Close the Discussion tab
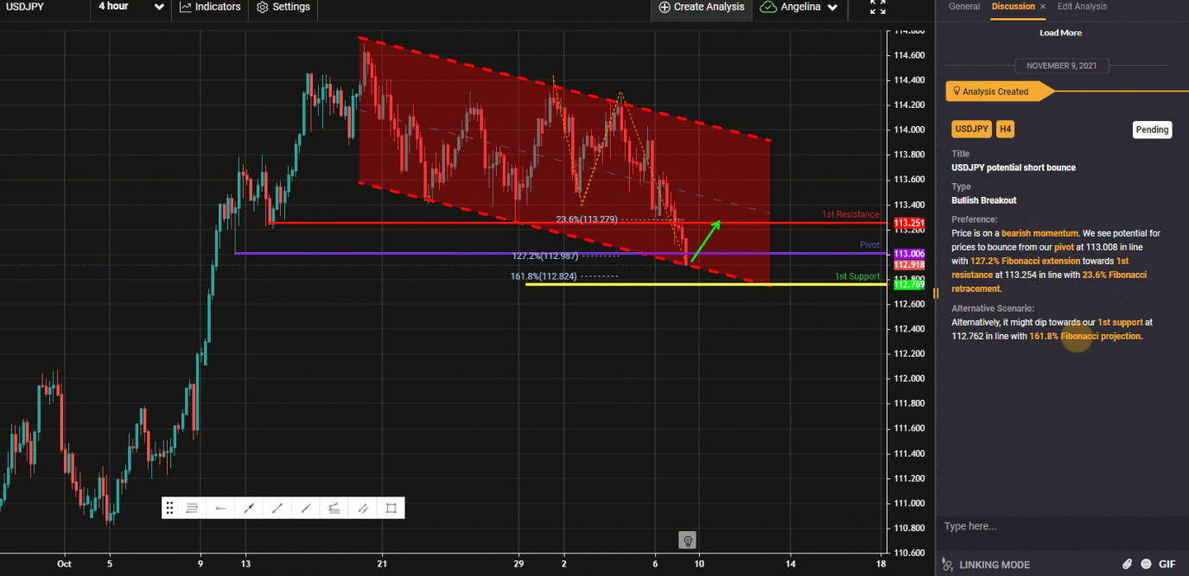This screenshot has height=576, width=1189. [x=1042, y=6]
